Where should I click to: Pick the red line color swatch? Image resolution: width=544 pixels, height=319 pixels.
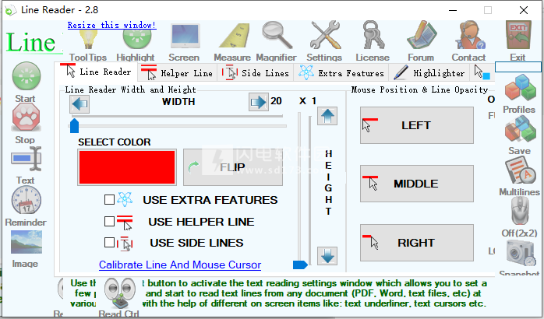click(127, 167)
